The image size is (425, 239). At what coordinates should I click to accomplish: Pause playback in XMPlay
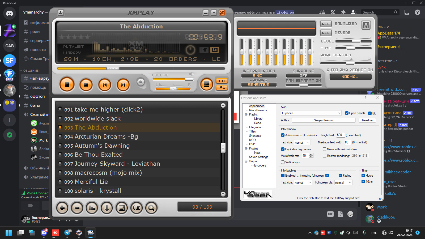click(67, 85)
